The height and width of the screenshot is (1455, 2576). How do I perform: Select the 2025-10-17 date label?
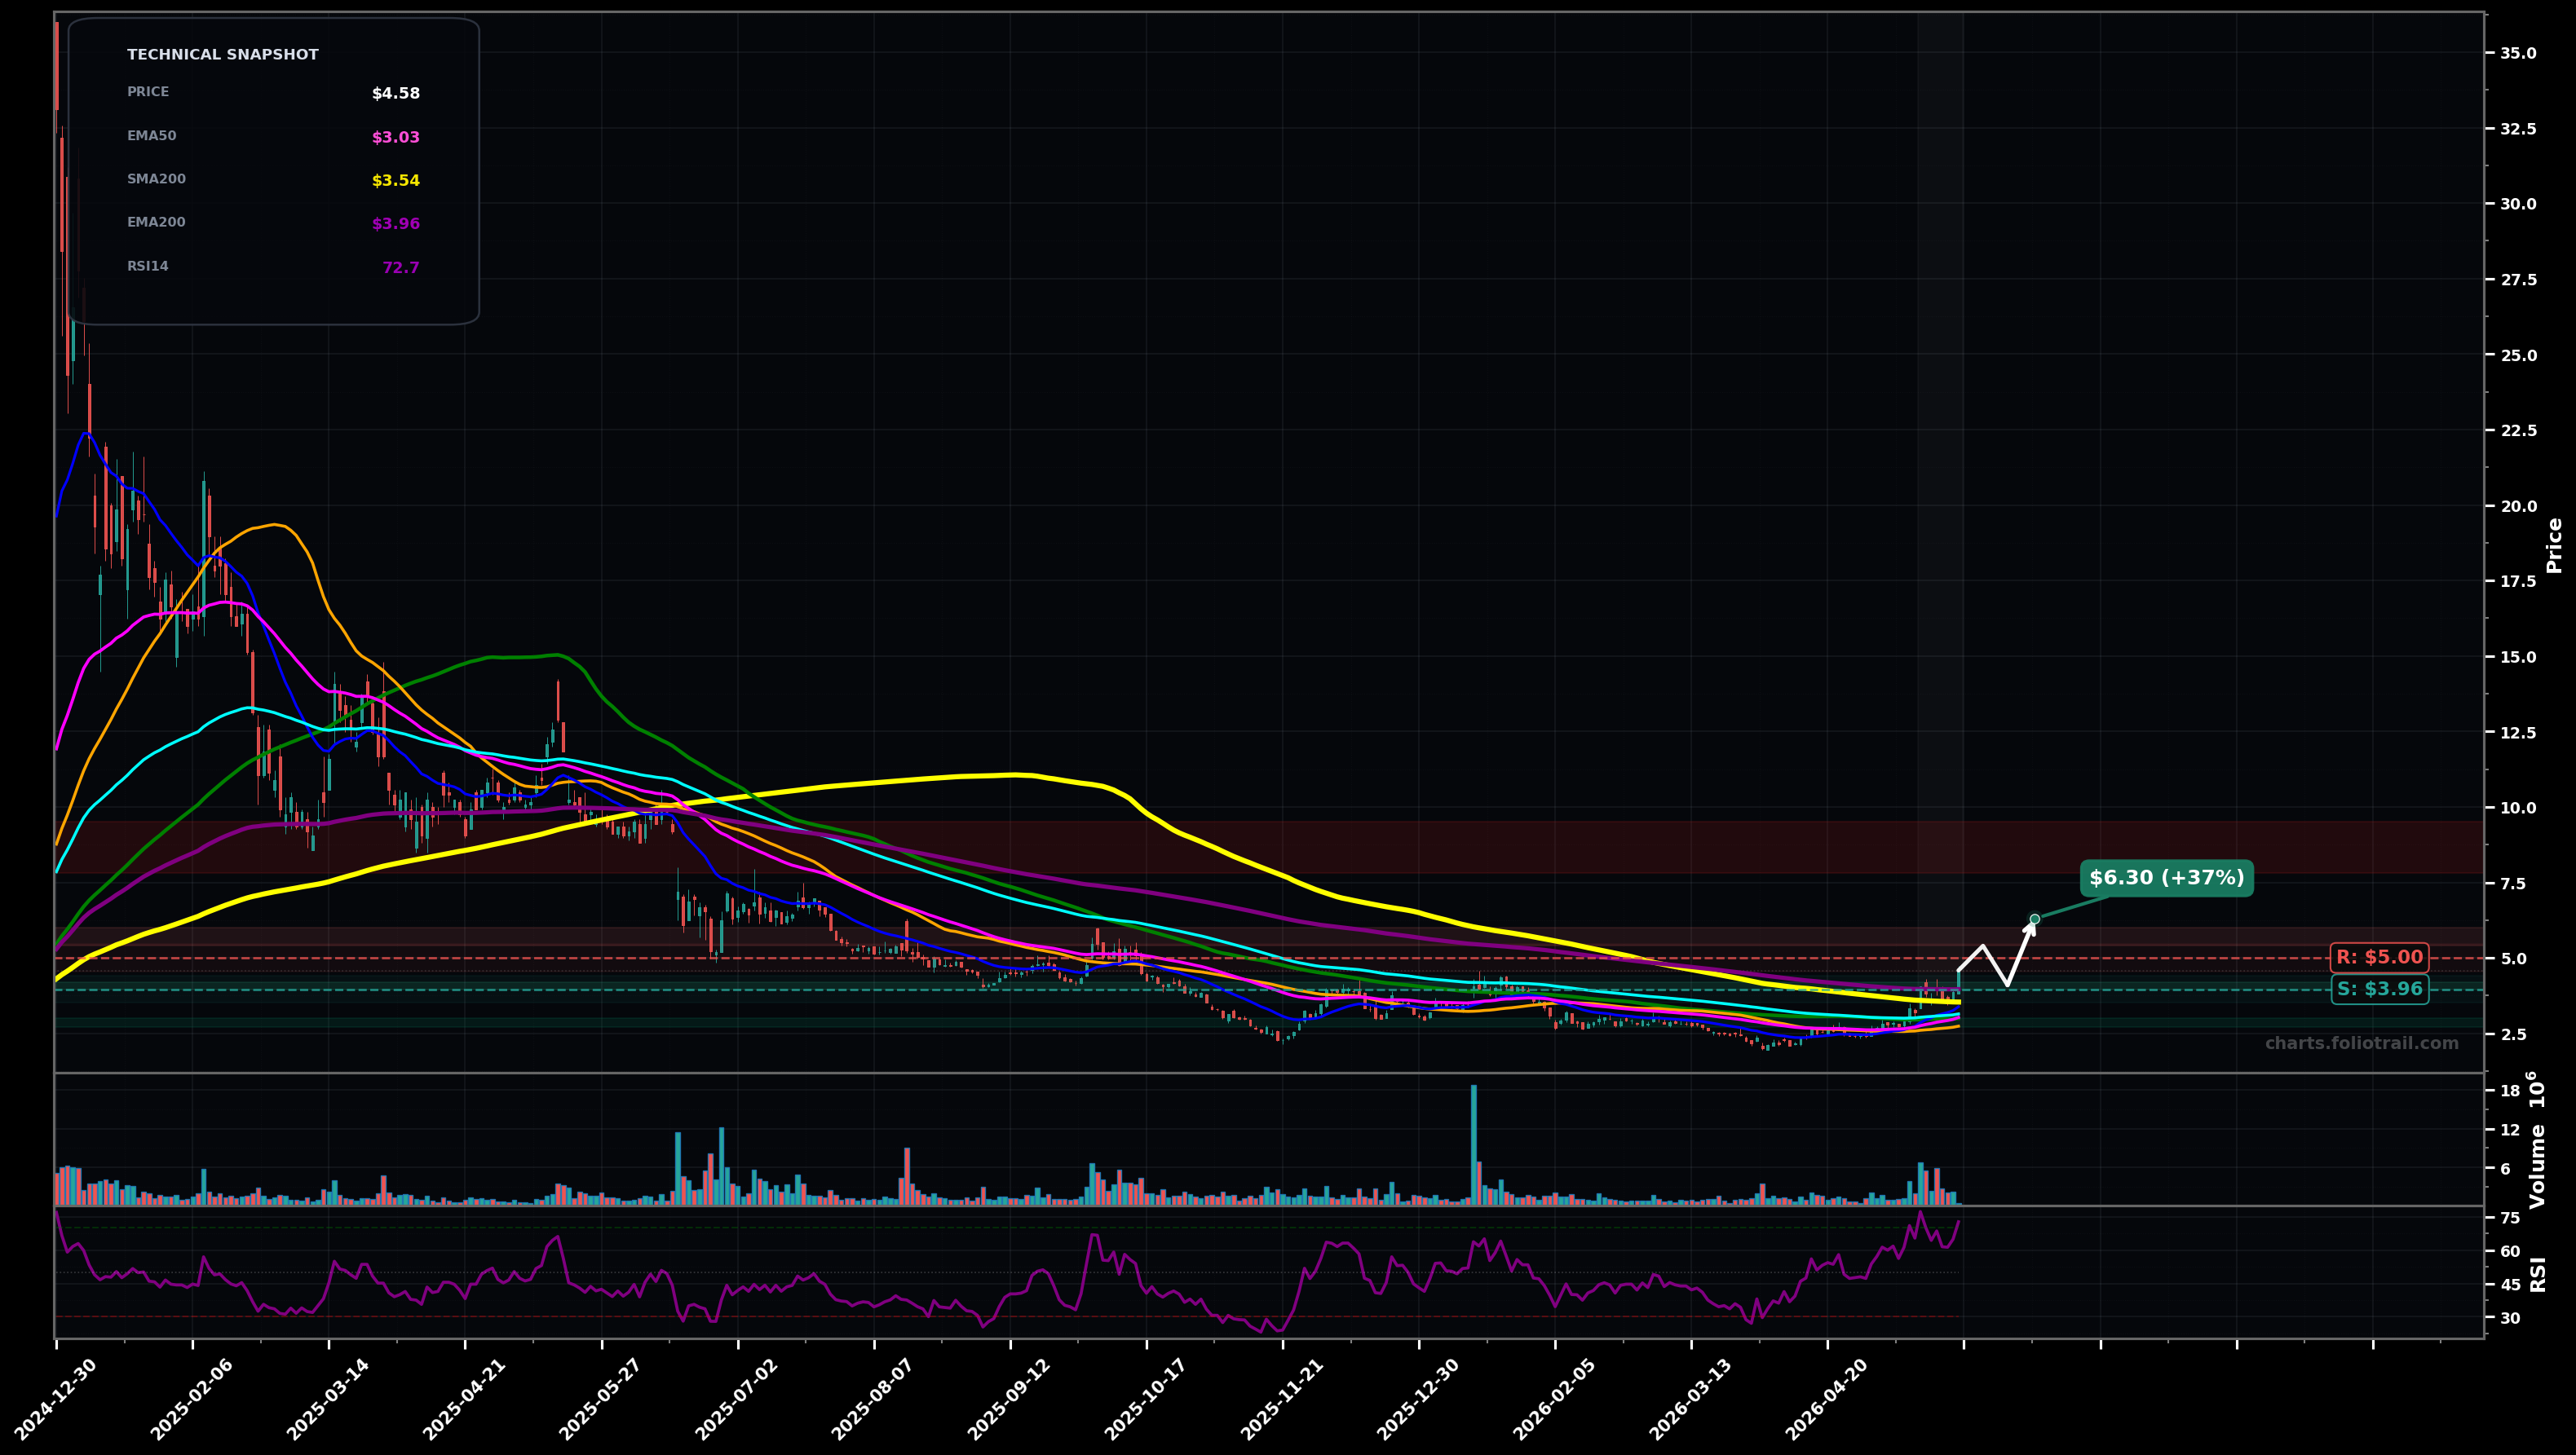point(1146,1399)
